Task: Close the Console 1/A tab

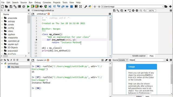Action: tap(48, 60)
